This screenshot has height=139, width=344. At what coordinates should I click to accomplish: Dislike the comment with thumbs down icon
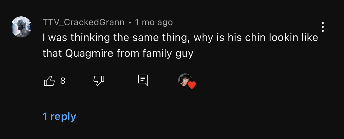pos(99,81)
